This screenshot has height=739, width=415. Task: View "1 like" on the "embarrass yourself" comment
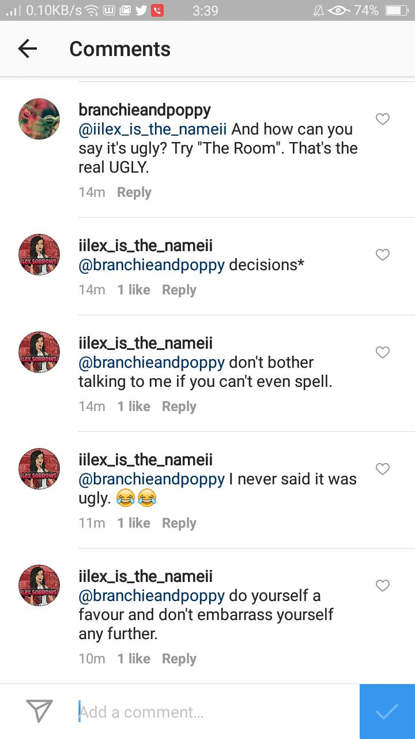coord(134,659)
